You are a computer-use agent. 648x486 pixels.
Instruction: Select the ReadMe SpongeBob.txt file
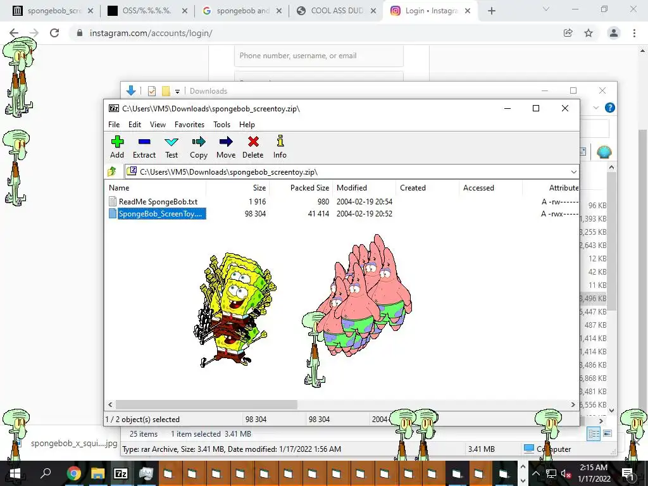158,202
